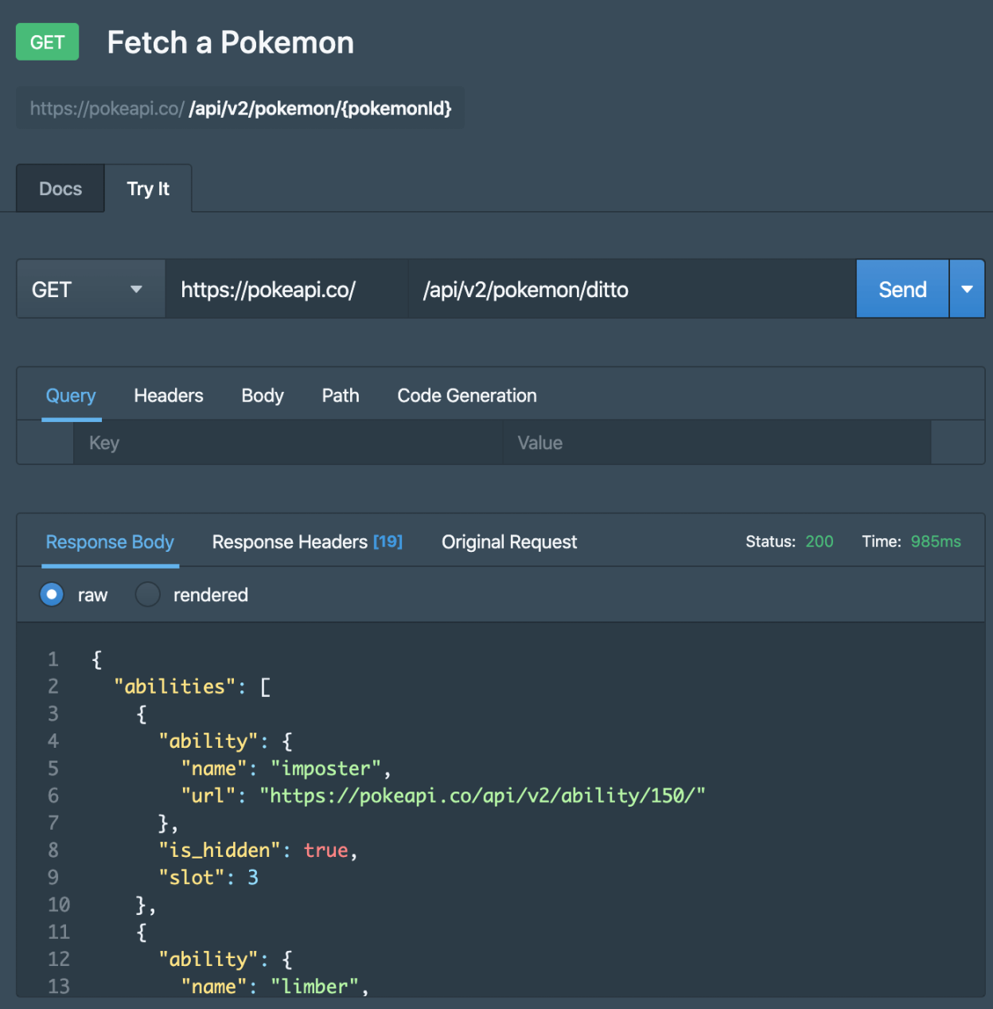Click the path field /api/v2/pokemon/ditto
This screenshot has width=993, height=1009.
coord(633,289)
